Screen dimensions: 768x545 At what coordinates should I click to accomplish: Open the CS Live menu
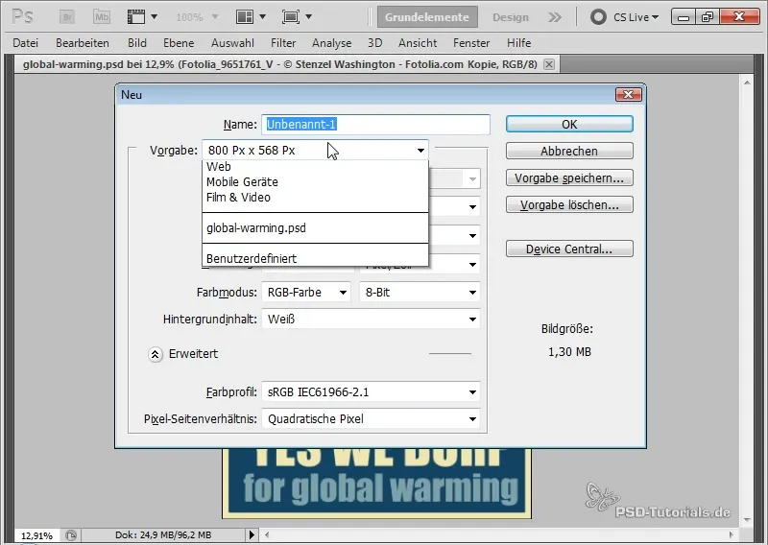pos(625,17)
